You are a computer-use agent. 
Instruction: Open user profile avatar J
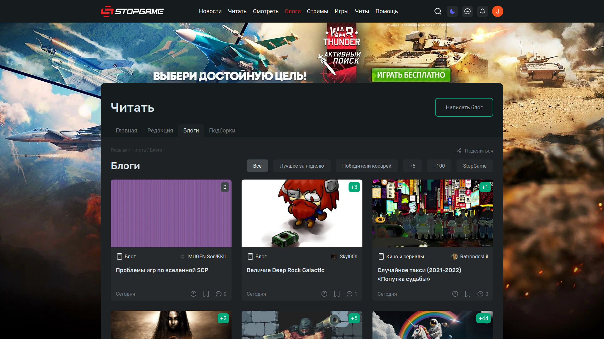498,11
